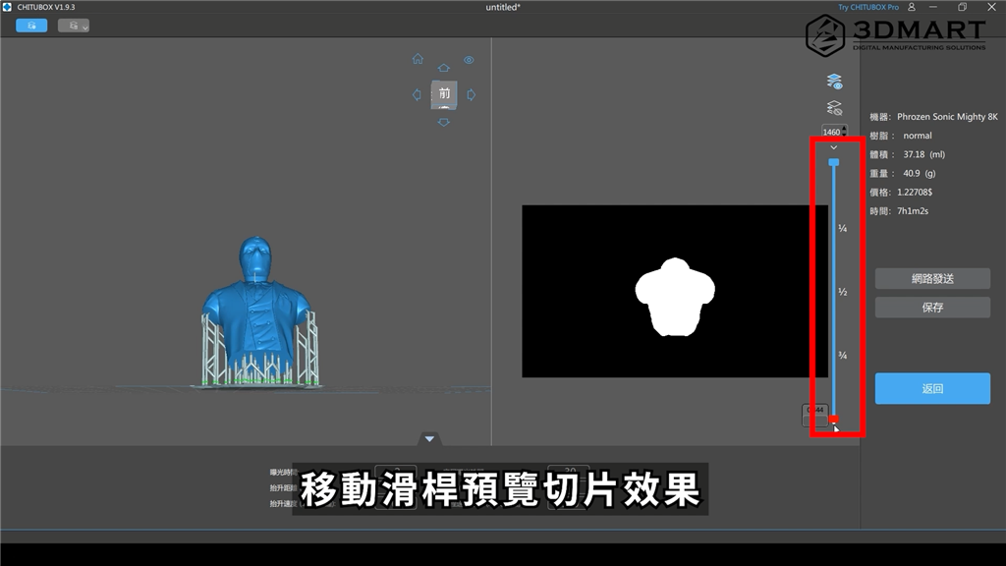The width and height of the screenshot is (1006, 566).
Task: Rotate view right with right arrow
Action: [x=472, y=95]
